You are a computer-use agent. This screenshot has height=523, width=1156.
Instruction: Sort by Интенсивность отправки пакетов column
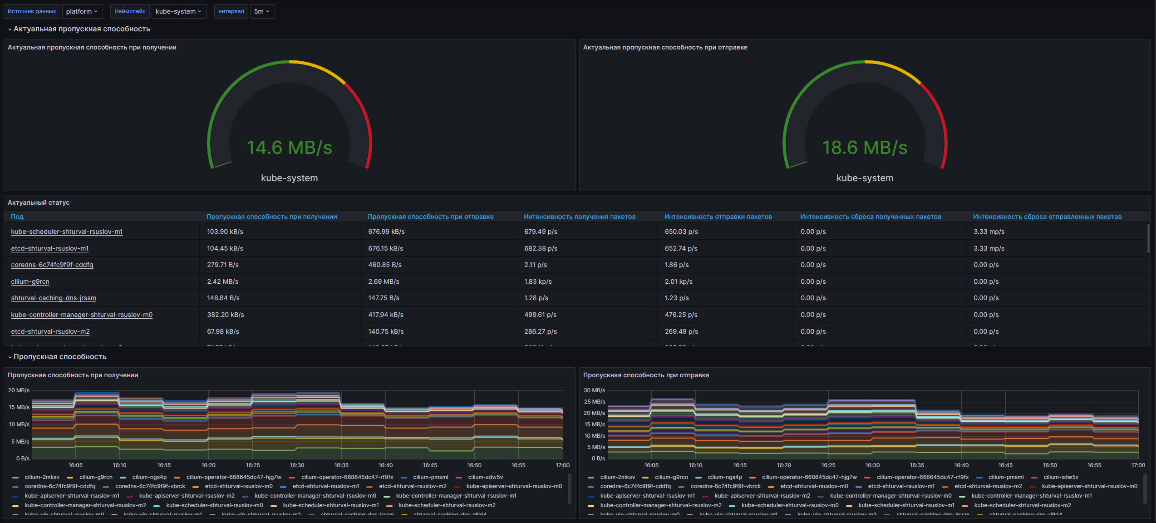(x=718, y=217)
